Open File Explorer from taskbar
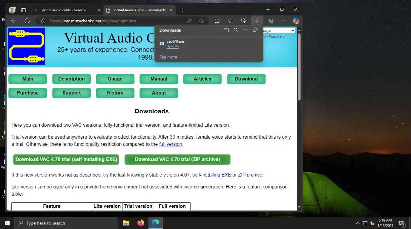The height and width of the screenshot is (229, 411). click(126, 223)
